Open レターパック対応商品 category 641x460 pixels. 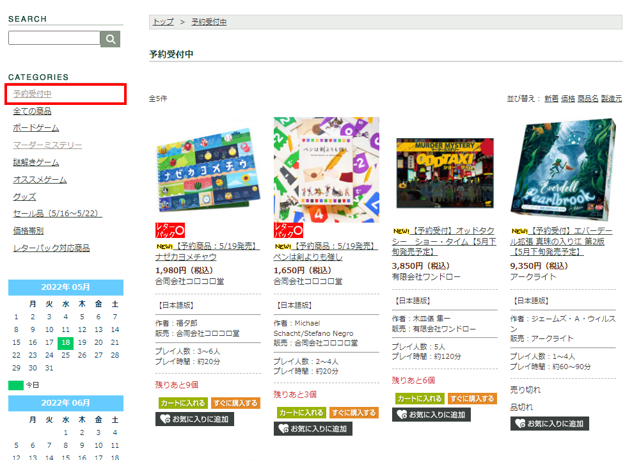coord(52,248)
